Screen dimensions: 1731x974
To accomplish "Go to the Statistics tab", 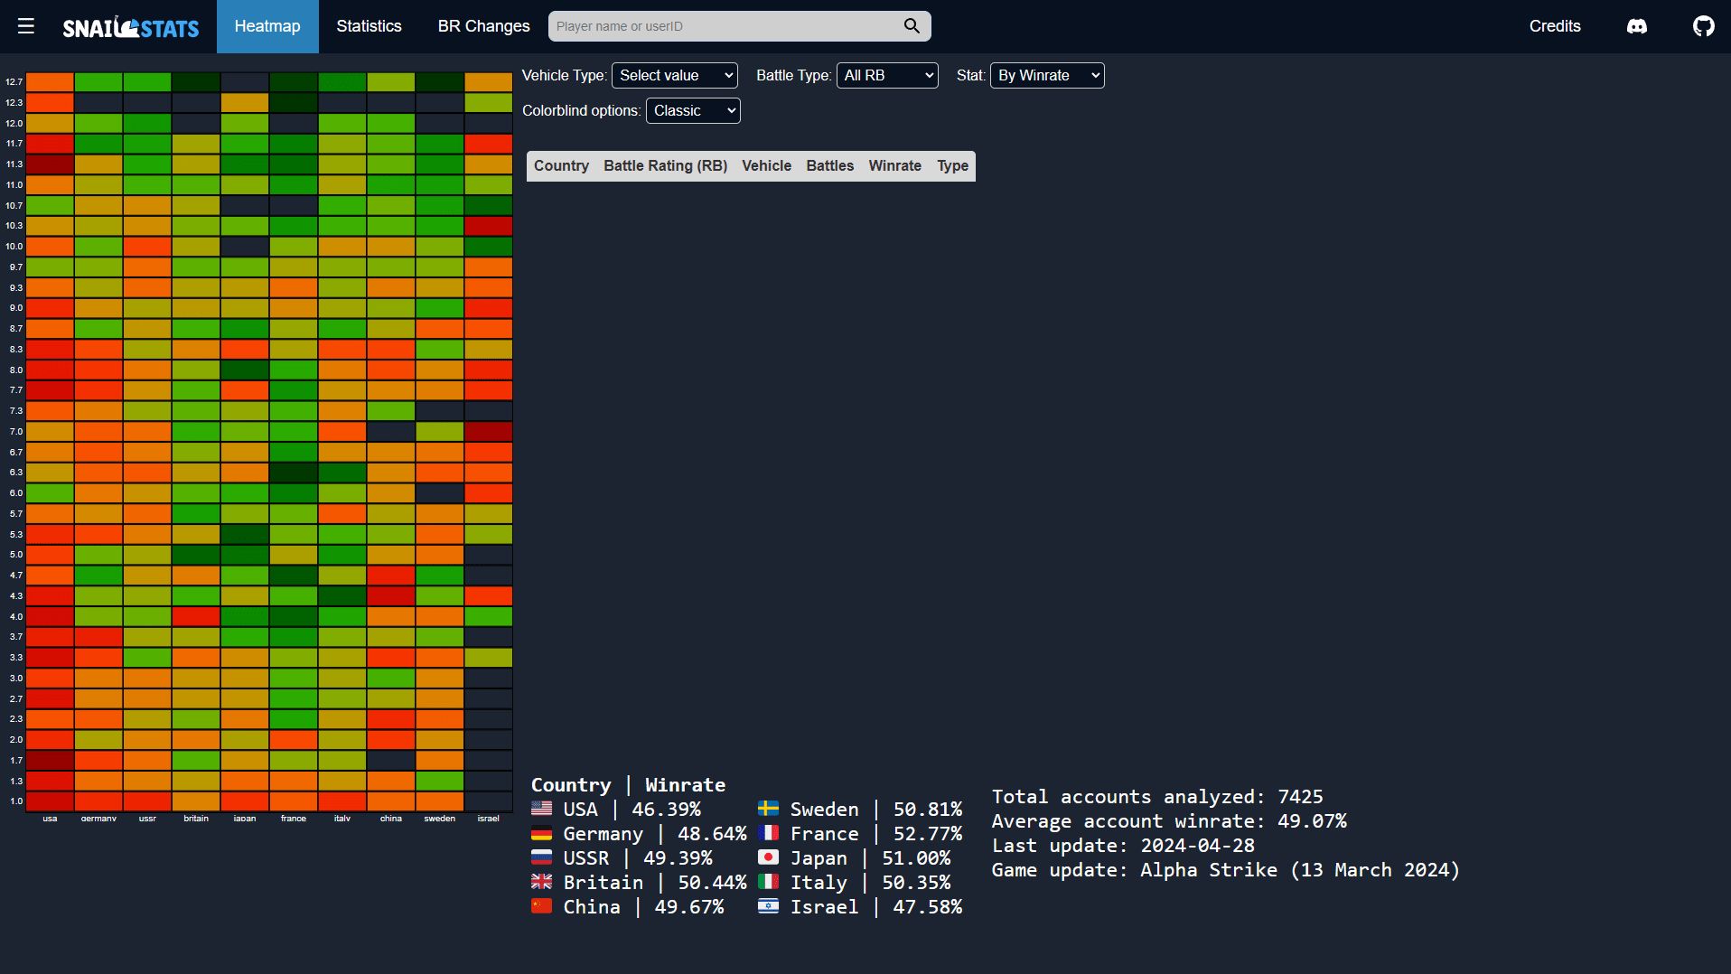I will click(x=369, y=26).
